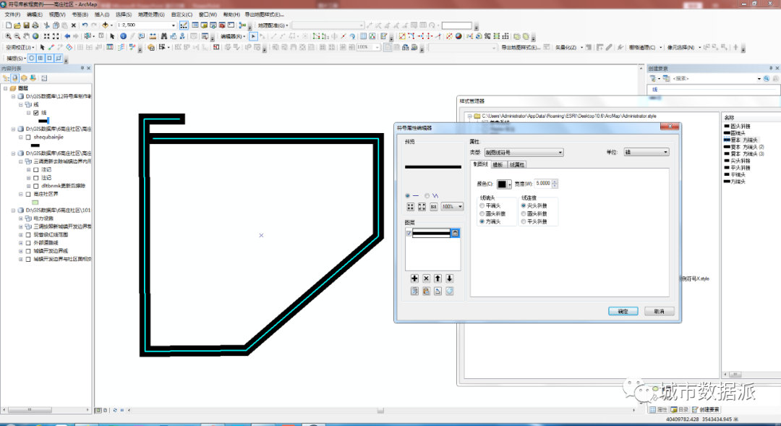This screenshot has height=426, width=781.
Task: Select the Pan hand tool
Action: (x=27, y=36)
